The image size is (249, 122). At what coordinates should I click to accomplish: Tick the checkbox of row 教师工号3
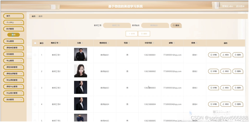click(35, 88)
